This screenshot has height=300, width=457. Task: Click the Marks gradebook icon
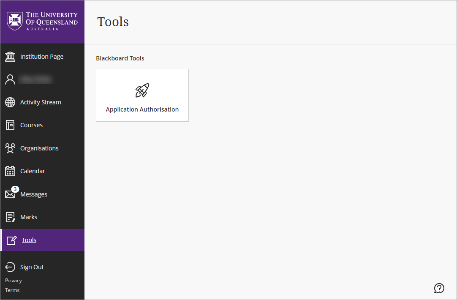tap(10, 217)
